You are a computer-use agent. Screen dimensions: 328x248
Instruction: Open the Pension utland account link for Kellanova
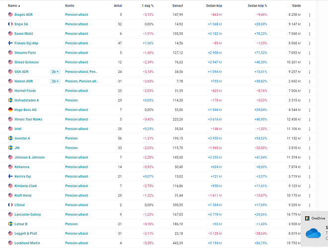(77, 167)
